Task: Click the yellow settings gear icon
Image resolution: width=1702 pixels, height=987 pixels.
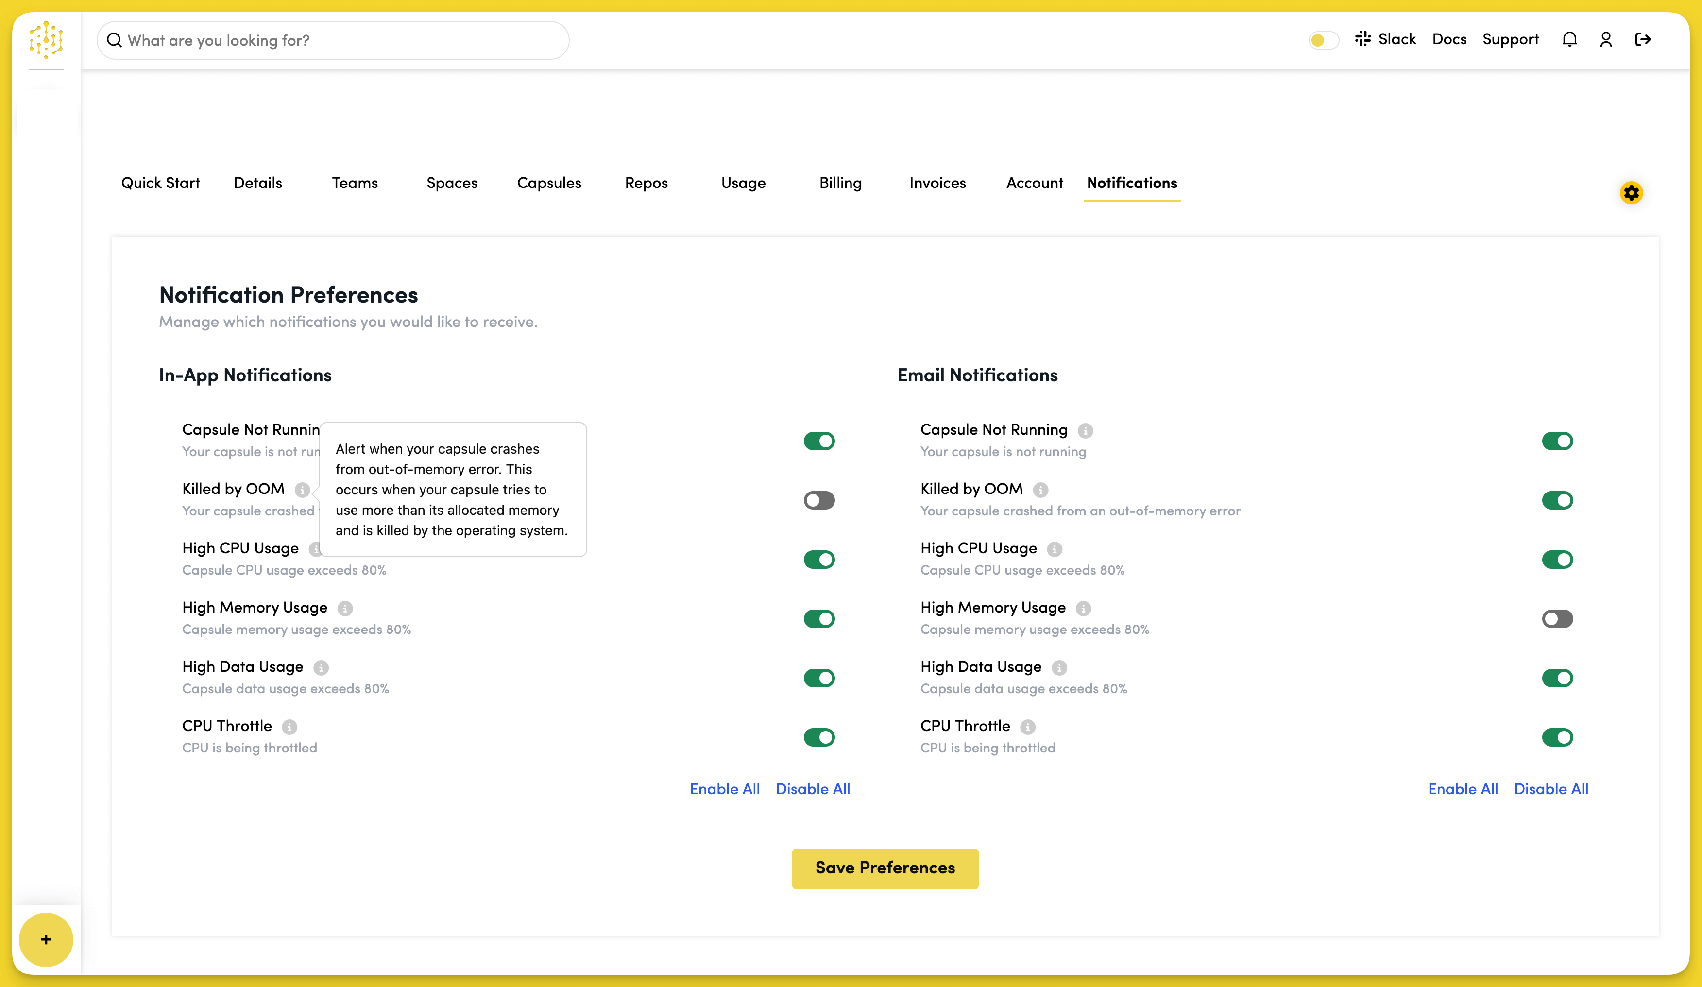Action: [1631, 193]
